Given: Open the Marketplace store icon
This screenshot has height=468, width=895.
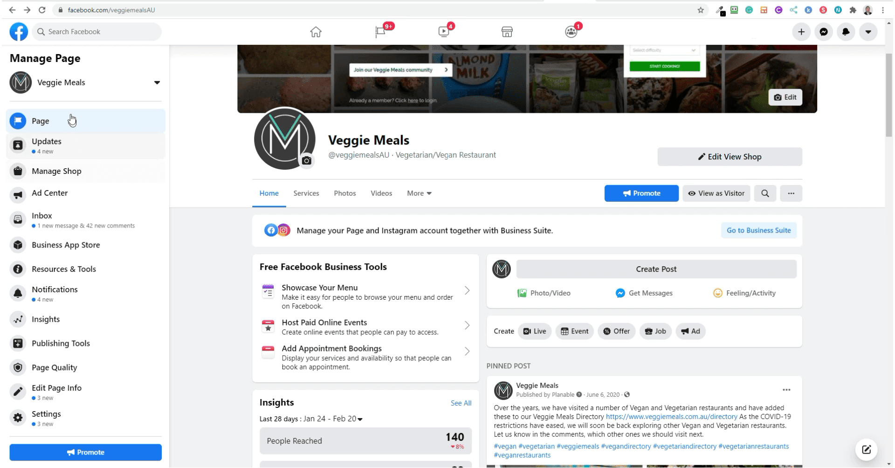Looking at the screenshot, I should pos(507,32).
